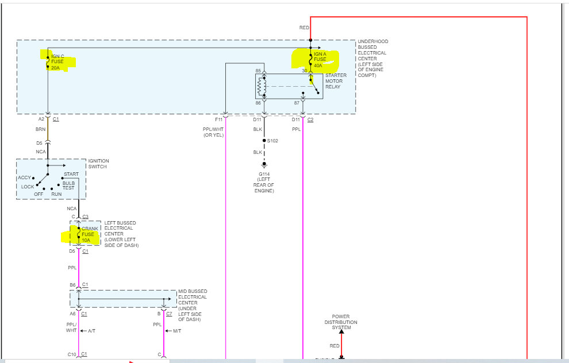Screen dimensions: 569x363
Task: Select the IGNITION SWITCH label
Action: click(98, 164)
